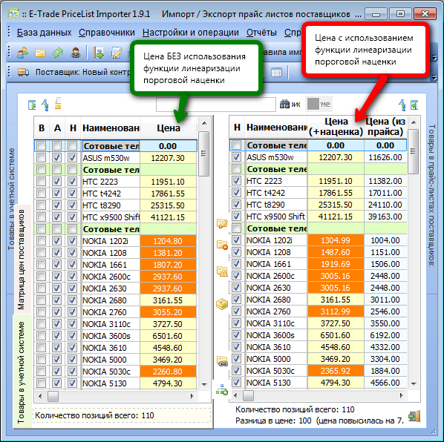The image size is (444, 442).
Task: Open the Справочники menu
Action: coord(107,33)
